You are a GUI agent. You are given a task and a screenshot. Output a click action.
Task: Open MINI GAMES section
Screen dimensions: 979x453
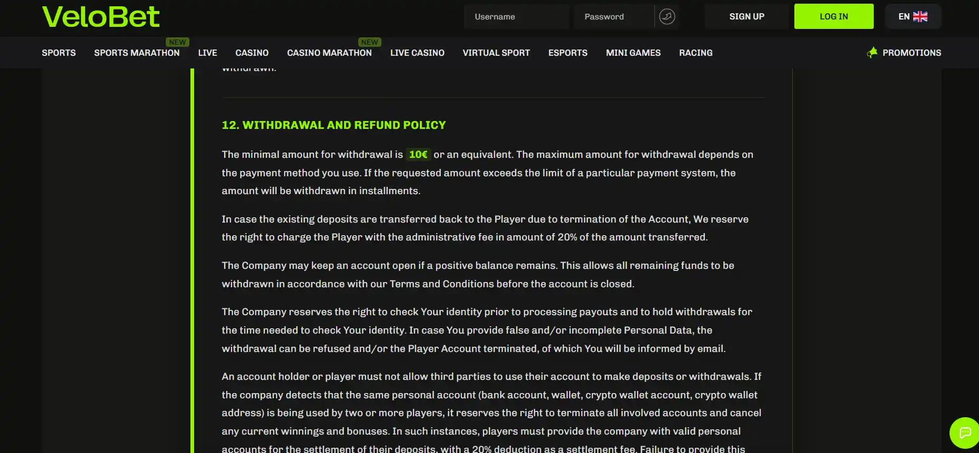[x=633, y=53]
